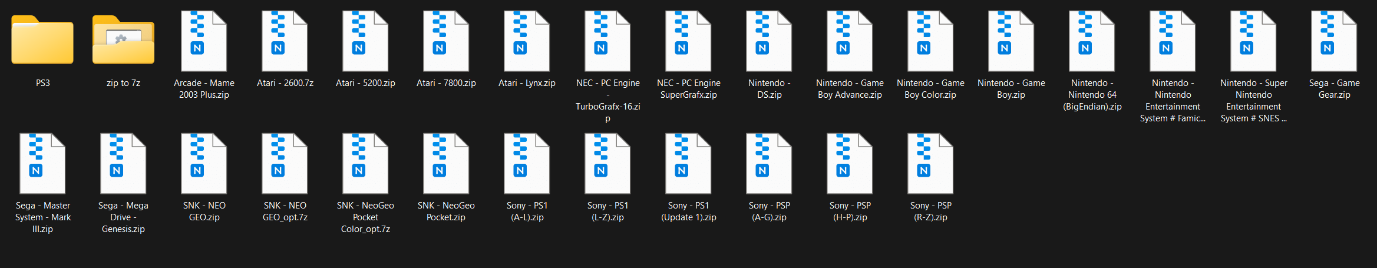The width and height of the screenshot is (1377, 268).
Task: Click 'Sony - PS1 (A-L).zip' file name
Action: pos(527,211)
